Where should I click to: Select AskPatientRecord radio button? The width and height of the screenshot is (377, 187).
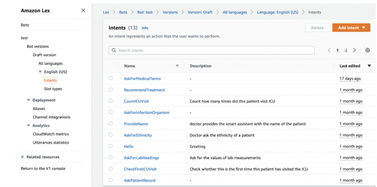[110, 180]
